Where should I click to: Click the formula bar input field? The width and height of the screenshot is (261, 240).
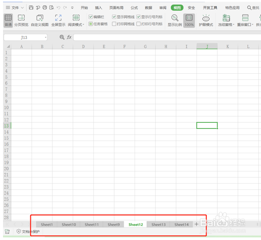(x=167, y=37)
